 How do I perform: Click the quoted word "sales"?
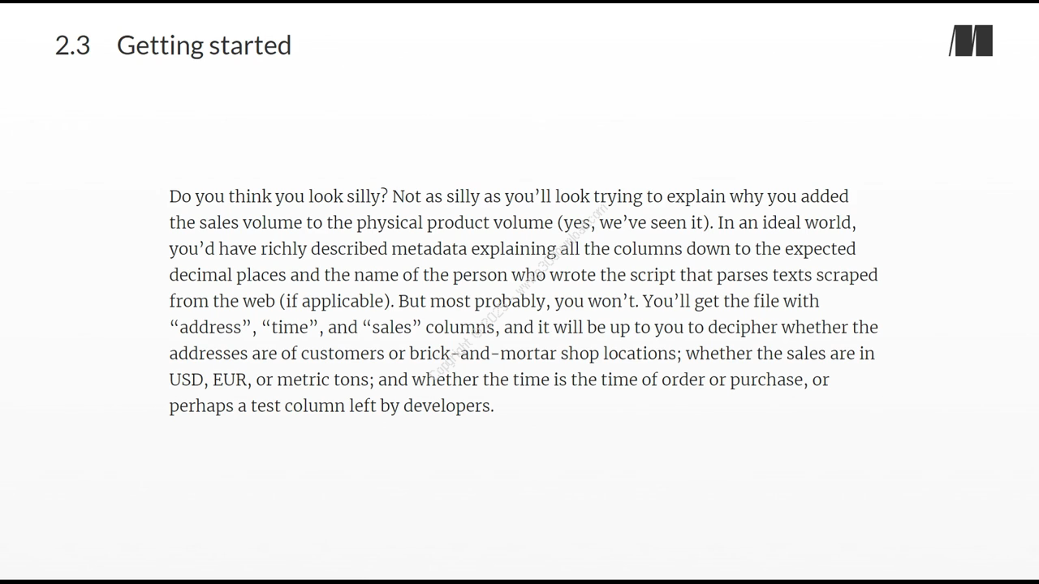(x=391, y=327)
